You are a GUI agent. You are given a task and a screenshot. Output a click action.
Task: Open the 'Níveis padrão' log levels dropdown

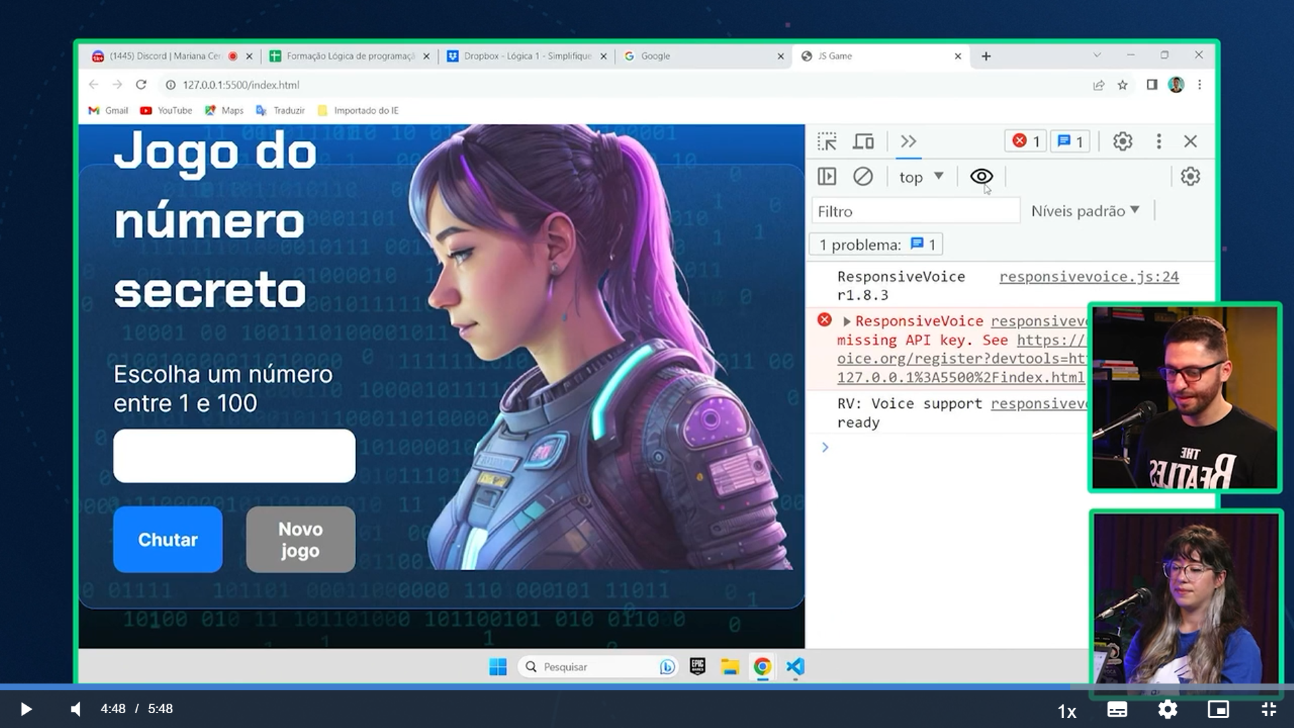[x=1085, y=210]
